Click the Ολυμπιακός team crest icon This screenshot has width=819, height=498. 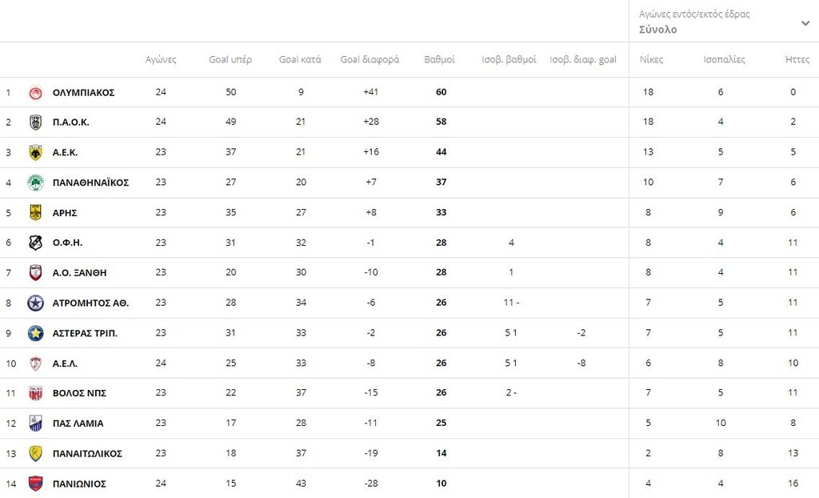pos(35,93)
